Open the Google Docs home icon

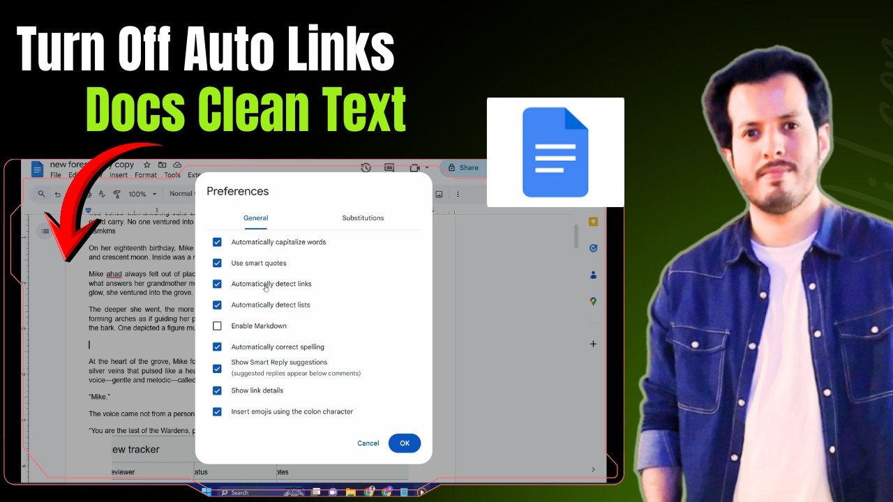click(x=37, y=169)
